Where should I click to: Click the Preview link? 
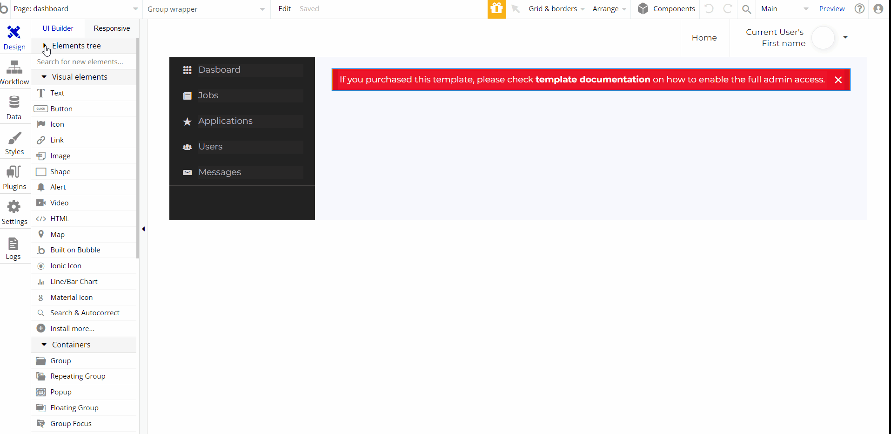(x=832, y=9)
